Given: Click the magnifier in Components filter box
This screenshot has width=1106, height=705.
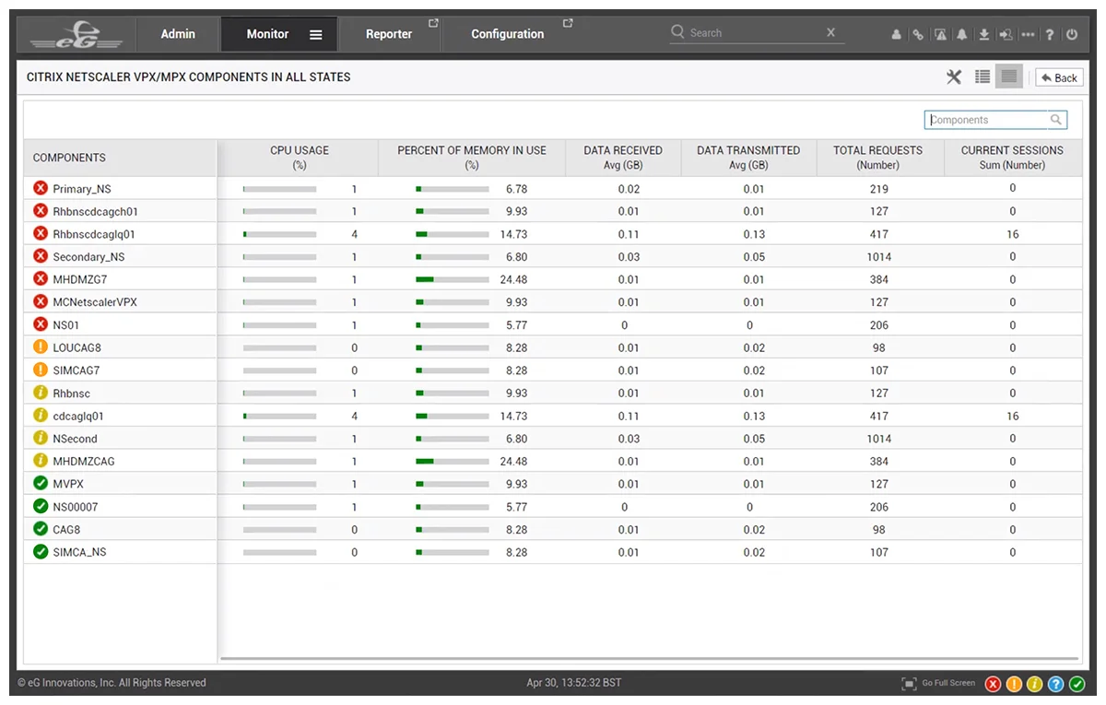Looking at the screenshot, I should 1055,120.
